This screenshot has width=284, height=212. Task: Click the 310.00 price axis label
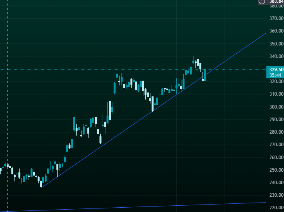[x=277, y=94]
